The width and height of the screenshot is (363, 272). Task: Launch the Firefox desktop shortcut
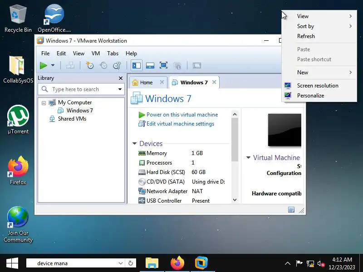(18, 170)
